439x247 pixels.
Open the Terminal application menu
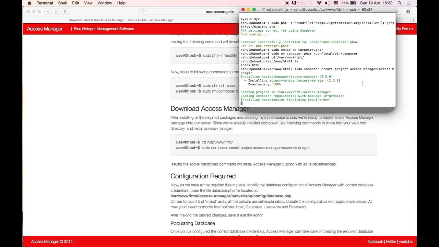click(x=45, y=3)
